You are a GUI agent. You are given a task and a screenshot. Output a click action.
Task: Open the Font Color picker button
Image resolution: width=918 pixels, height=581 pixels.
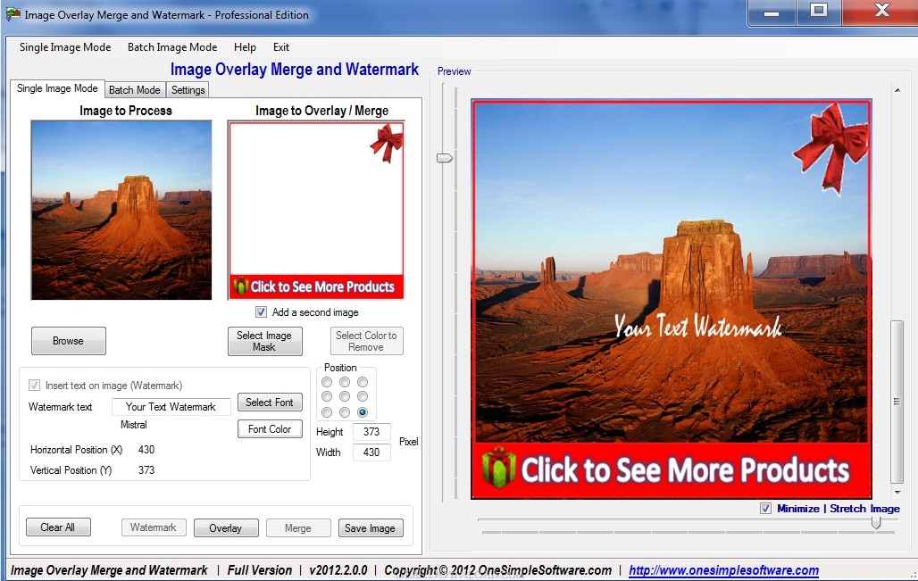point(270,429)
